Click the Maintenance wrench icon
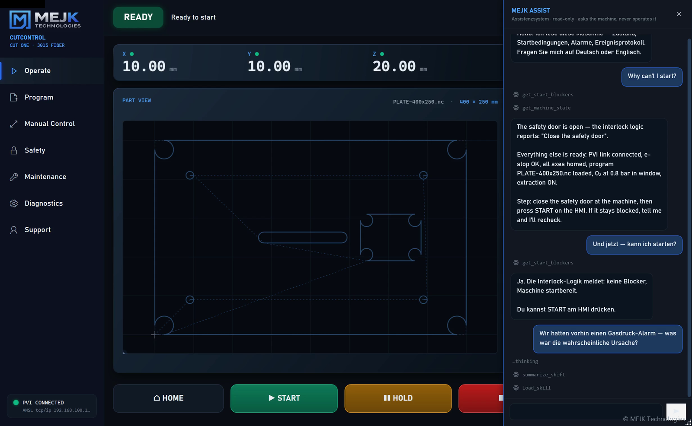Image resolution: width=692 pixels, height=426 pixels. point(14,177)
